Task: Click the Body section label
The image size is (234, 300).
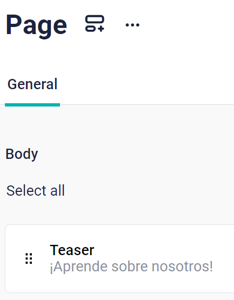Action: point(22,154)
